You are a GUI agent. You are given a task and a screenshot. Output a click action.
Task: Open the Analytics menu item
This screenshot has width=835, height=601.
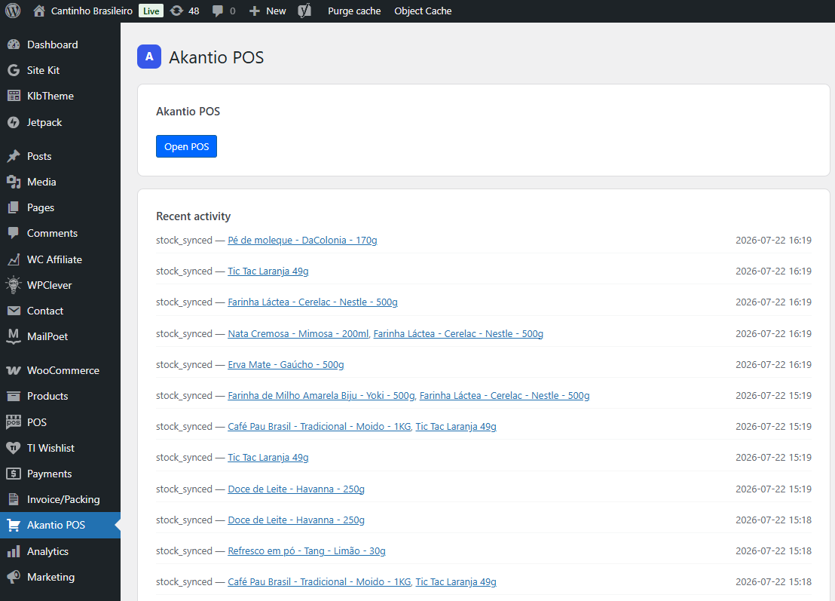point(47,551)
